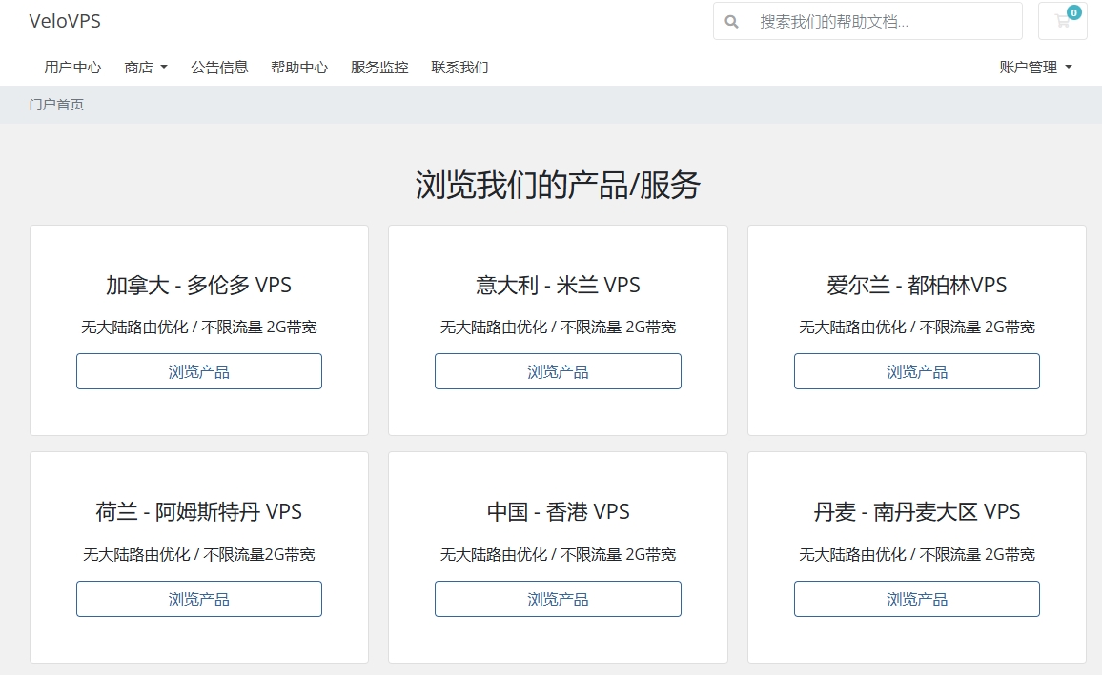1102x675 pixels.
Task: Select the 公告信息 menu item
Action: 220,67
